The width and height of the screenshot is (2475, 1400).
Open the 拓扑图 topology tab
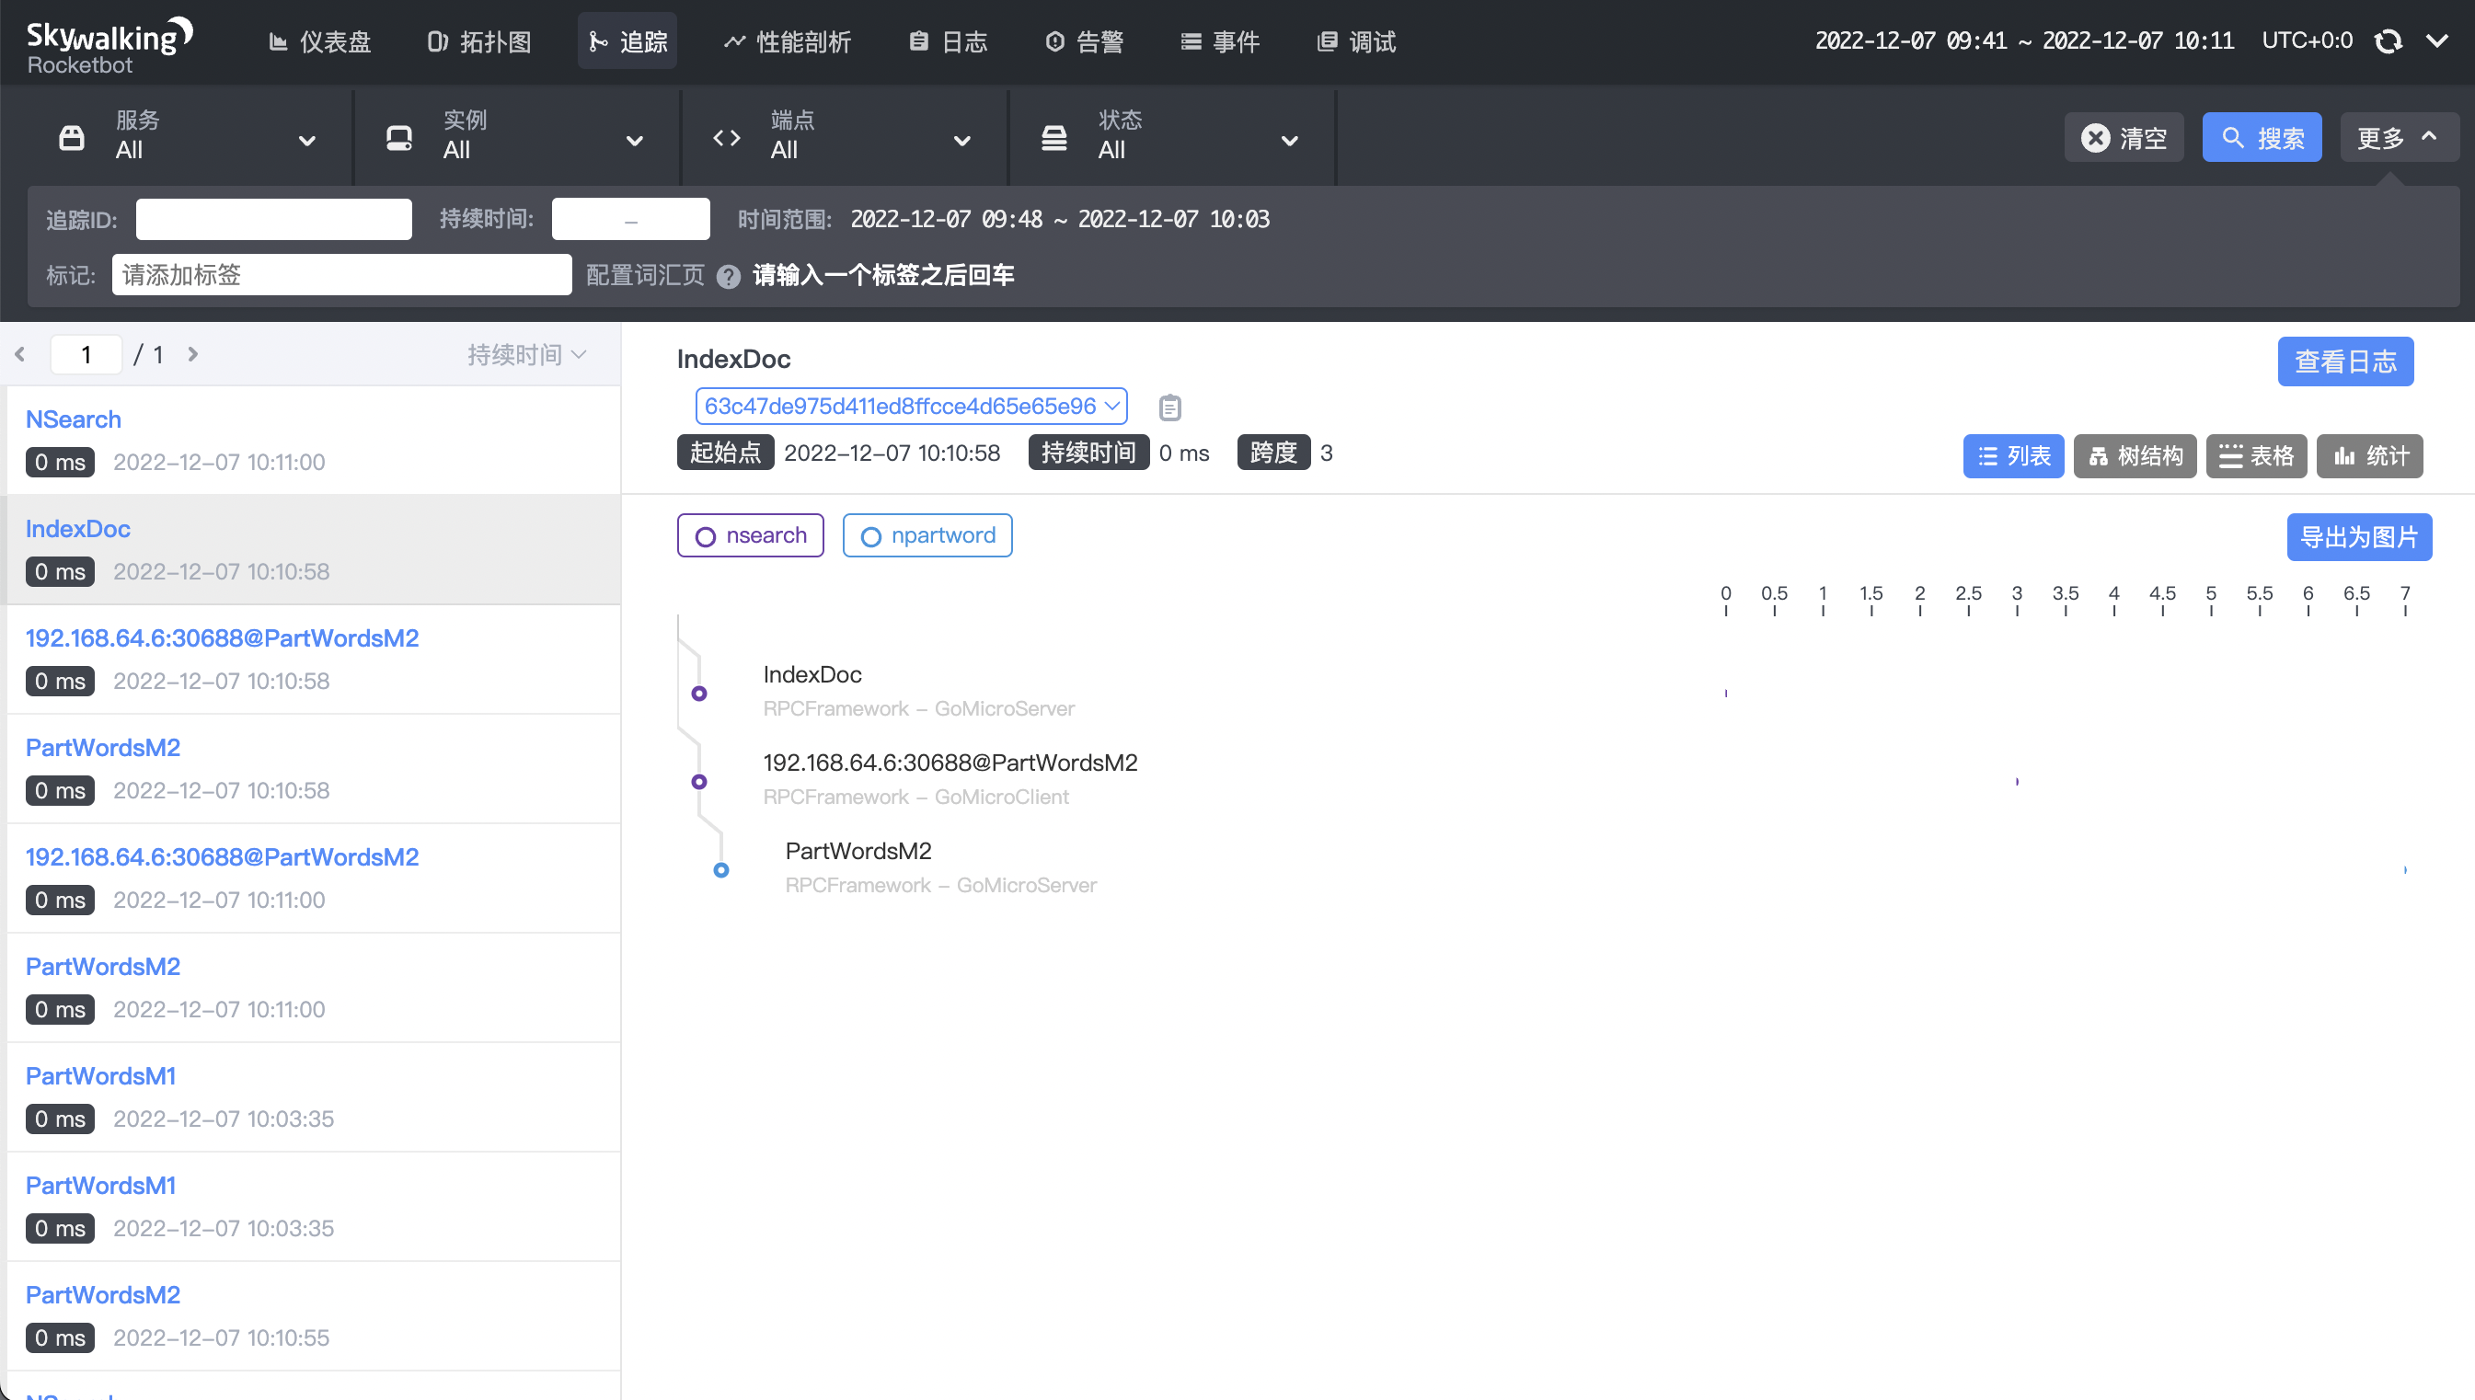(x=478, y=41)
